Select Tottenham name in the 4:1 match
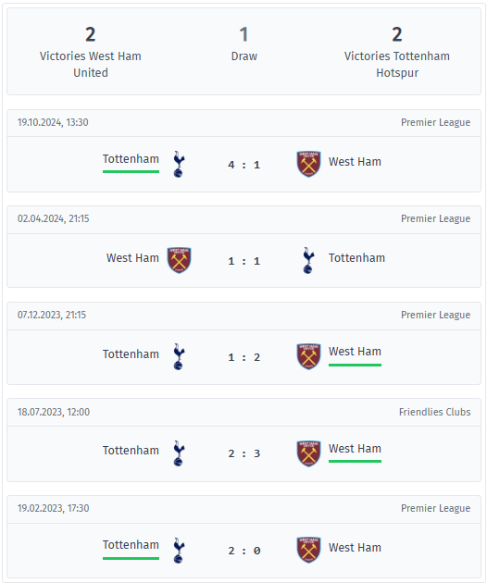Image resolution: width=487 pixels, height=583 pixels. tap(131, 159)
